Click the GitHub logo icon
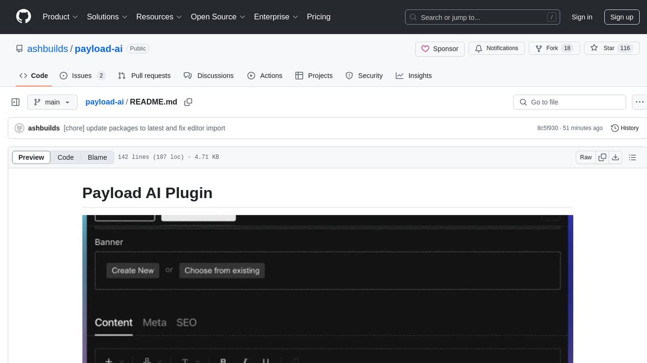Viewport: 647px width, 363px height. (x=23, y=17)
